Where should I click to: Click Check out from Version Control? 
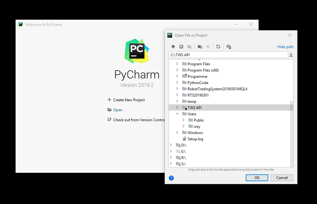tap(139, 120)
